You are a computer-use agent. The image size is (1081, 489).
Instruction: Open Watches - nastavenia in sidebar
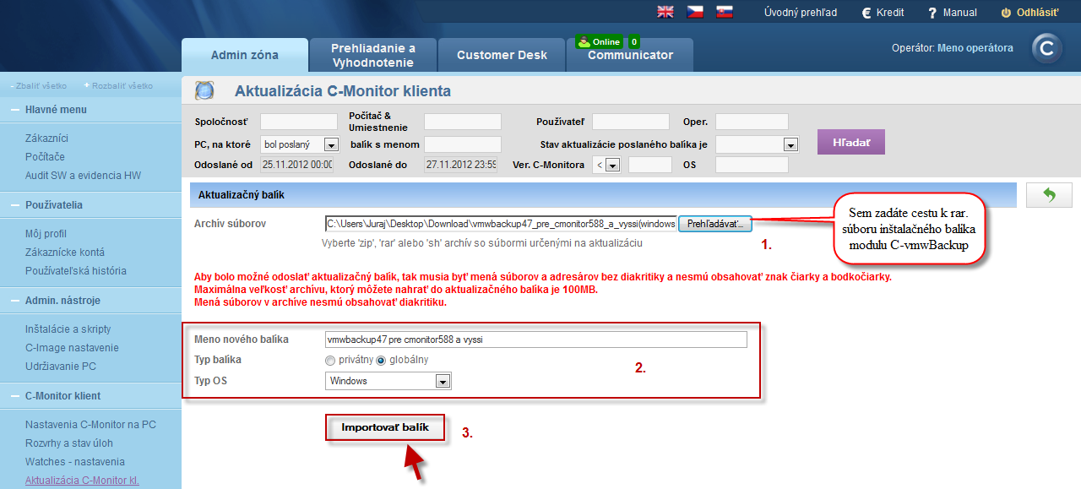tap(75, 462)
